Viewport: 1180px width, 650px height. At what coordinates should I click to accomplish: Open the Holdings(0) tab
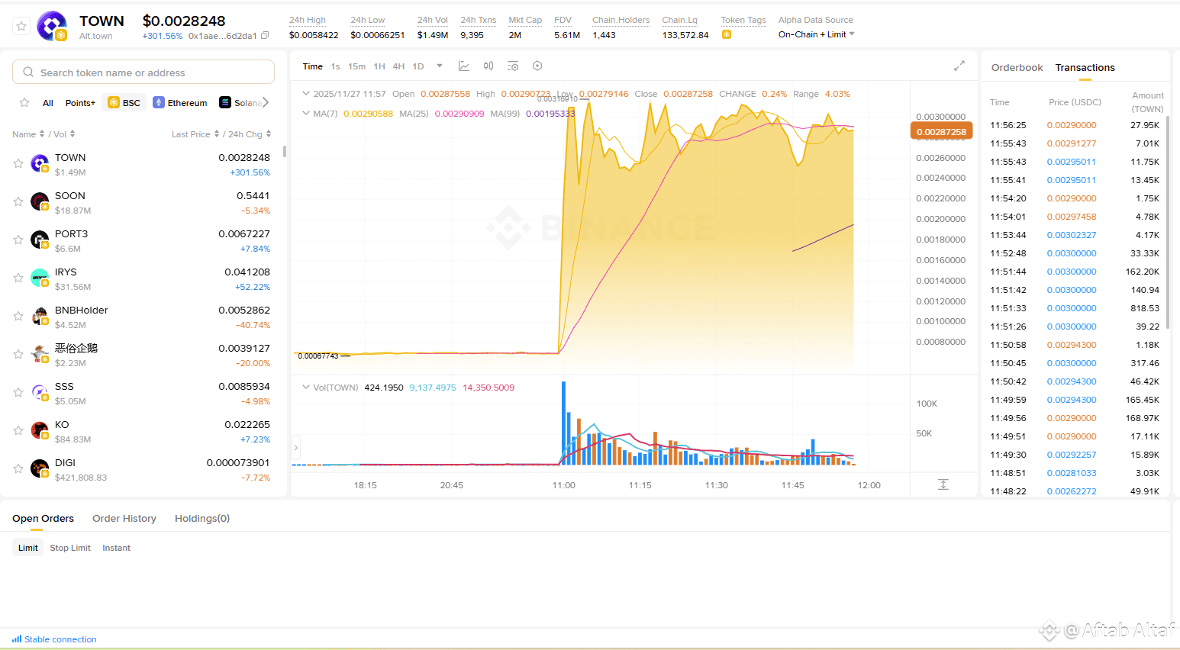[202, 519]
